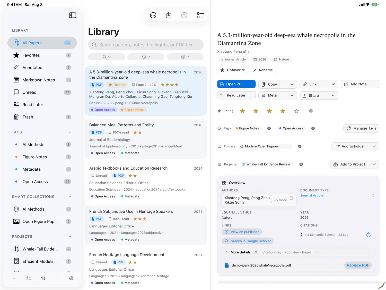Click the library search field

coord(146,45)
